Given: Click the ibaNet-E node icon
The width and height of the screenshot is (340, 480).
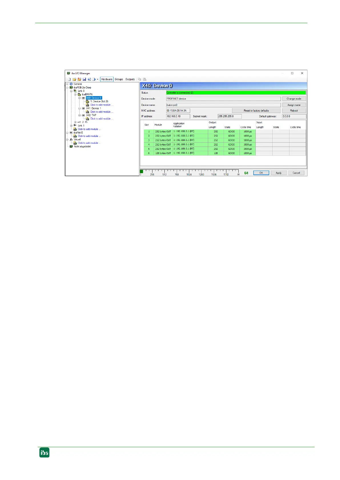Looking at the screenshot, I should click(x=71, y=133).
